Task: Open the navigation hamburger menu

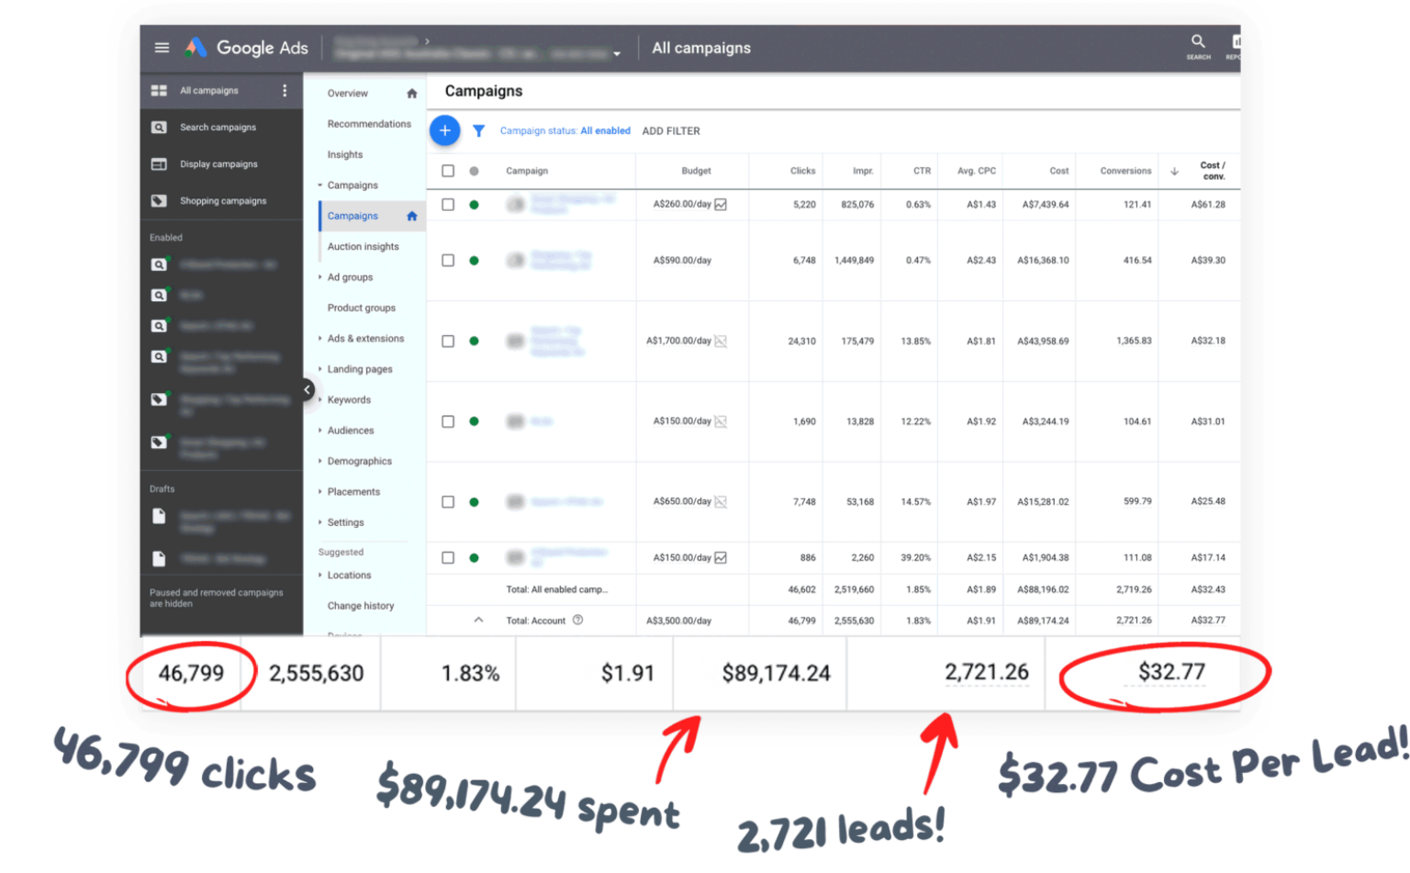Action: pos(162,47)
